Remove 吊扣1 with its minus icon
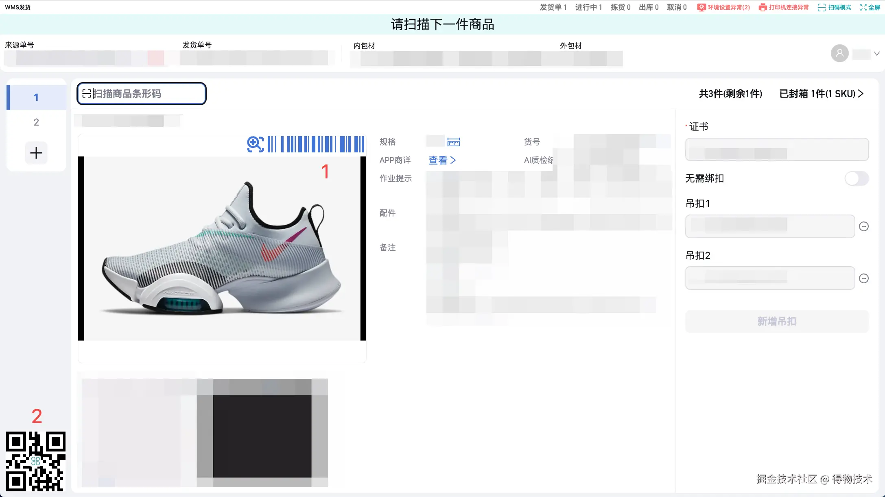The height and width of the screenshot is (497, 885). (x=863, y=226)
